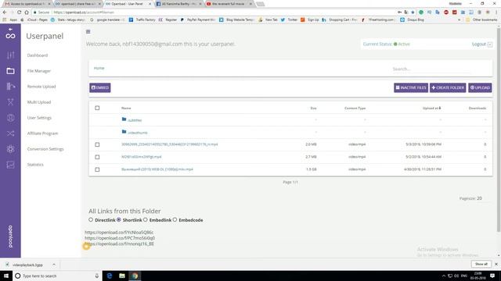Click Show all downloads button
The width and height of the screenshot is (501, 281).
[x=481, y=264]
